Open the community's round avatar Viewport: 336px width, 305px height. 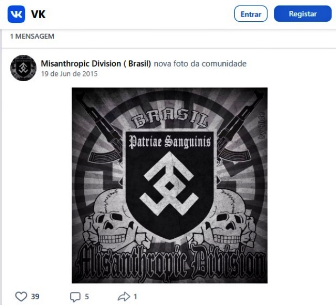pos(23,68)
